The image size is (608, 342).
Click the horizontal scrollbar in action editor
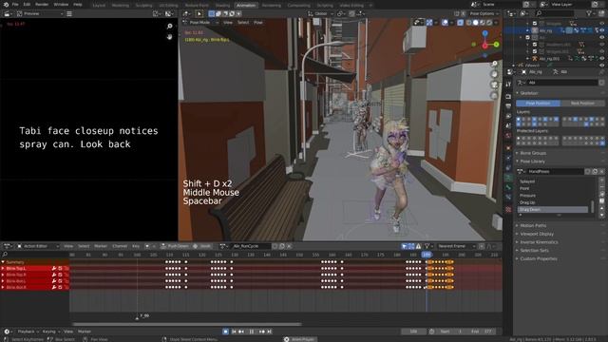point(187,324)
